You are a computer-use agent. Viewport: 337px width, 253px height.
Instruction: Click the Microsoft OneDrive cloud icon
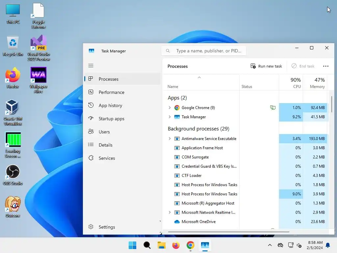pos(177,222)
